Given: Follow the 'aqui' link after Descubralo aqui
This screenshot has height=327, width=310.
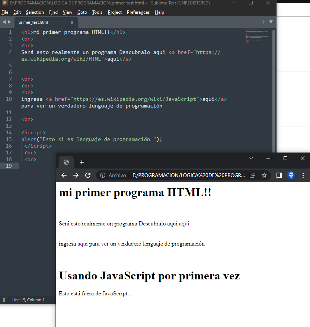Looking at the screenshot, I should 184,224.
